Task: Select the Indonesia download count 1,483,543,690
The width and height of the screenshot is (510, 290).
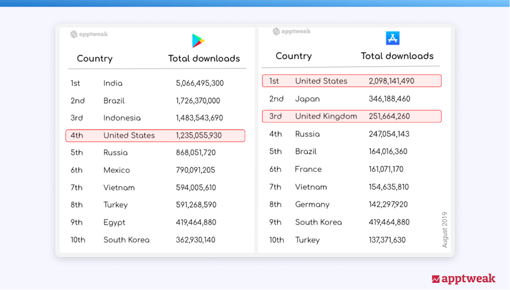Action: 199,118
